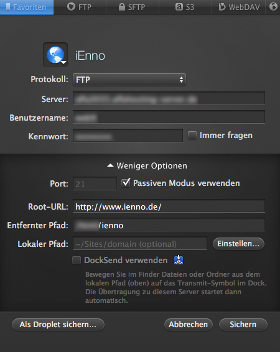Click the Sichern button

pyautogui.click(x=243, y=325)
